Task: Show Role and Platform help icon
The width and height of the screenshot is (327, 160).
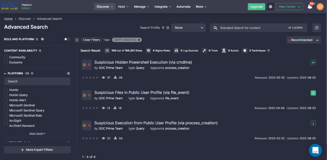Action: pyautogui.click(x=37, y=39)
